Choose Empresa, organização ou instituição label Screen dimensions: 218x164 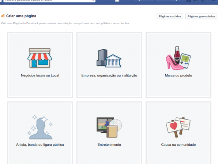[x=109, y=75]
